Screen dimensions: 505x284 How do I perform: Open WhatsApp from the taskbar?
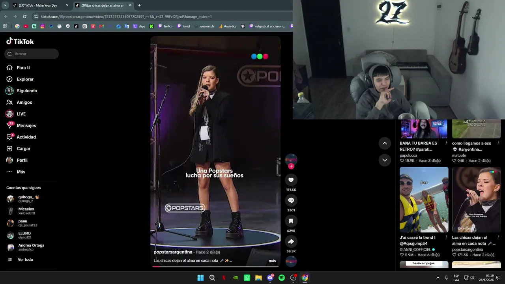click(247, 278)
